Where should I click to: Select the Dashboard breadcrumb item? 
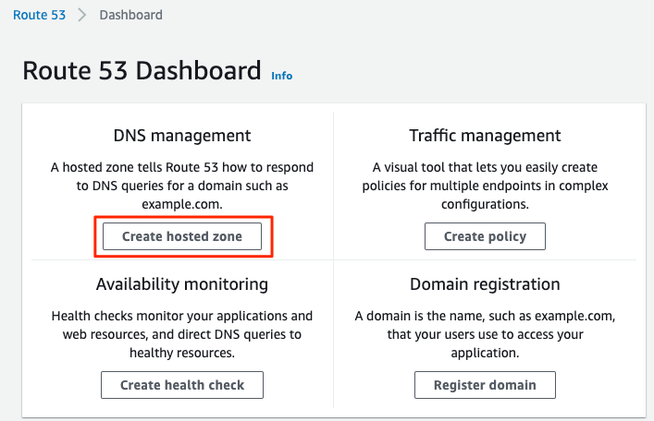(x=131, y=15)
